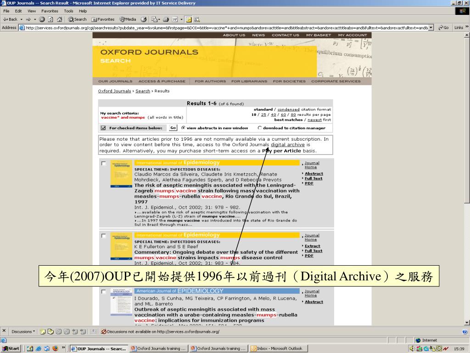470x353 pixels.
Task: Toggle the 'For checked items below' checkbox
Action: [103, 128]
